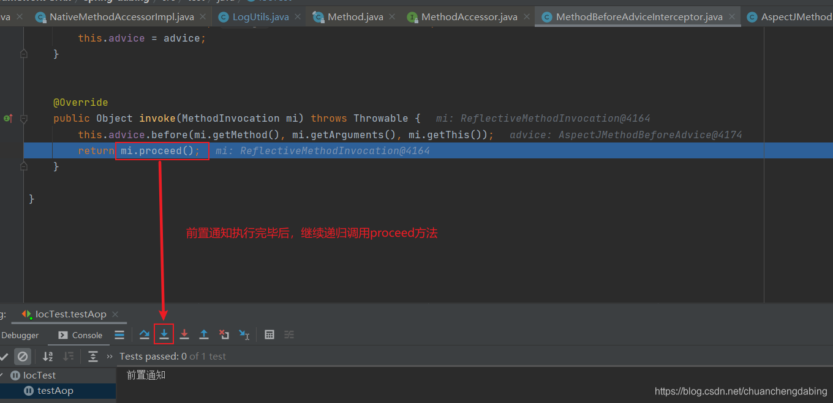The width and height of the screenshot is (833, 403).
Task: Click the Expand All tests icon
Action: pos(93,357)
